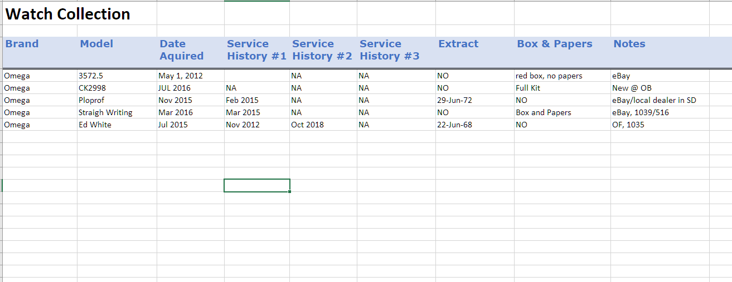Select the Ploprof model cell
The height and width of the screenshot is (282, 732).
91,101
